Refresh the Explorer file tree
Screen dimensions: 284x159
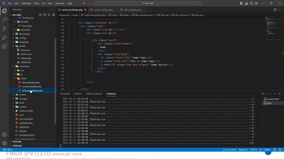pos(49,15)
